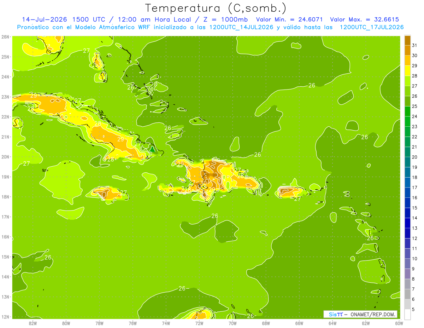
Task: Select the legend swatch between 12 and 13
Action: pyautogui.click(x=407, y=233)
